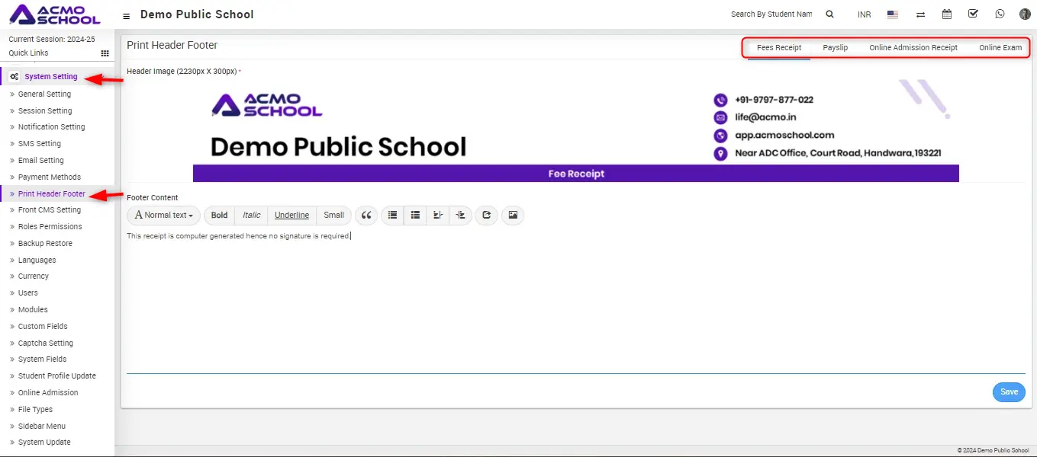Screen dimensions: 1037x457
Task: Open the INR currency selector
Action: tap(864, 14)
